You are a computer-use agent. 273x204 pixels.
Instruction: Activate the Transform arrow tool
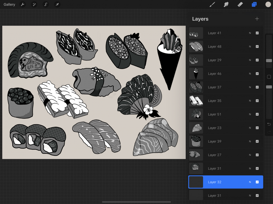click(x=57, y=5)
